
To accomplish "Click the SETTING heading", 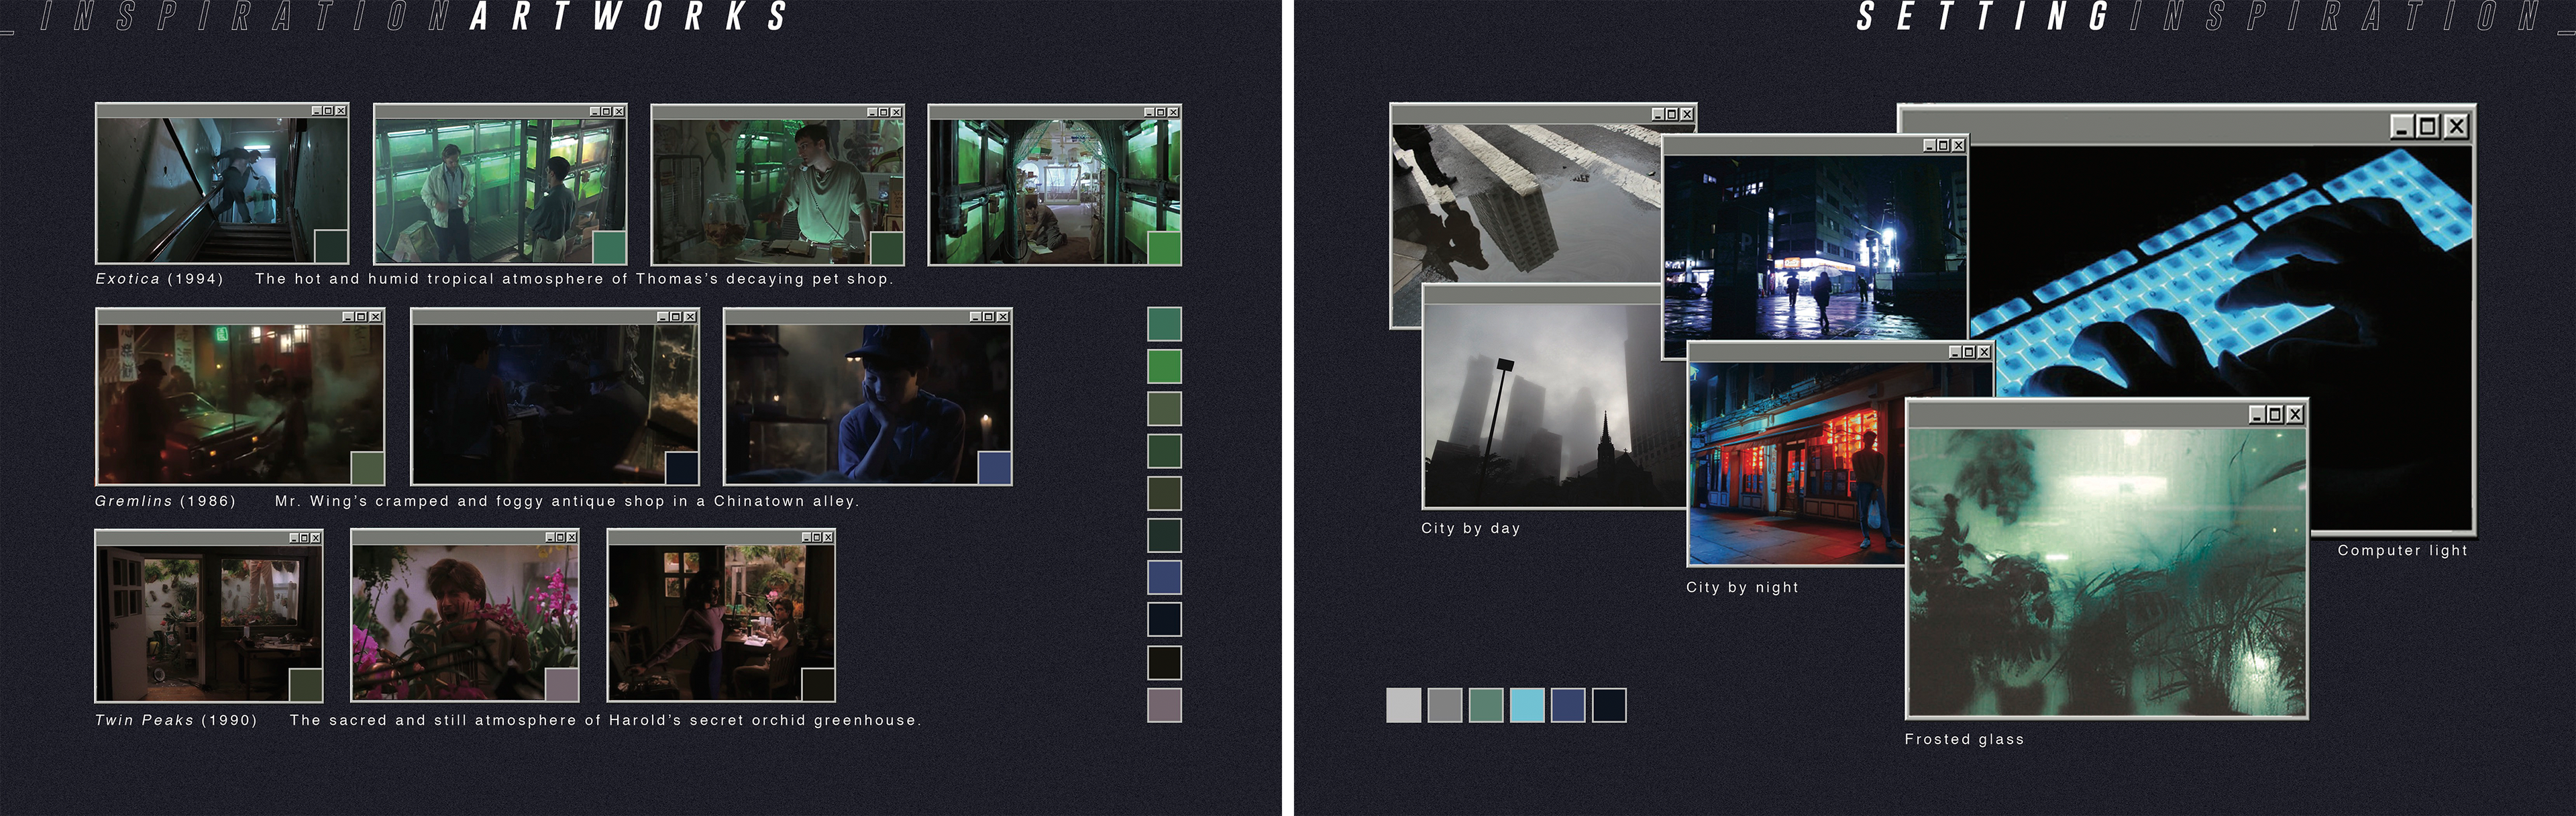I will [x=1982, y=17].
